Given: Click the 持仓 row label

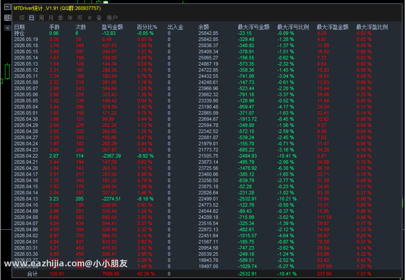Looking at the screenshot, I should pyautogui.click(x=19, y=33).
